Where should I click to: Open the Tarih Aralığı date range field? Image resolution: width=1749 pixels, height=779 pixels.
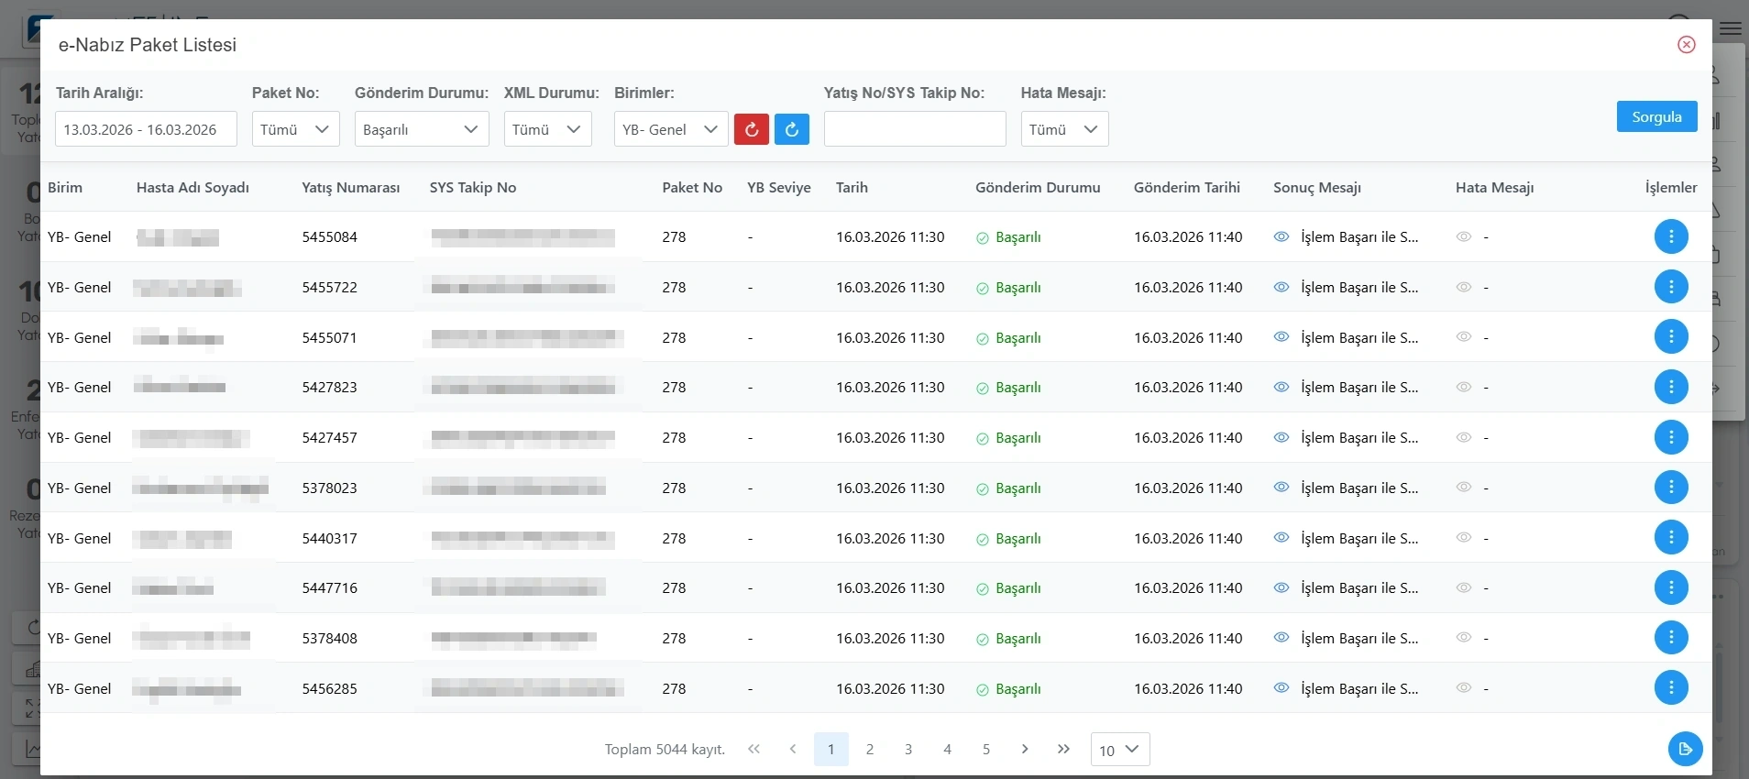point(146,129)
